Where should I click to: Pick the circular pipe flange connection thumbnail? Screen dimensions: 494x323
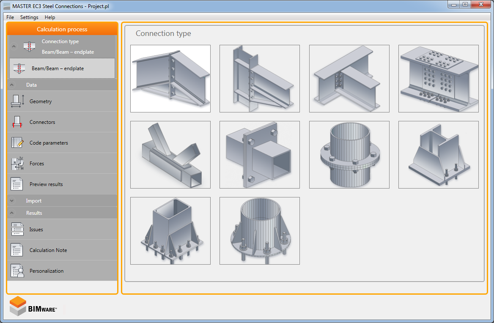coord(349,155)
